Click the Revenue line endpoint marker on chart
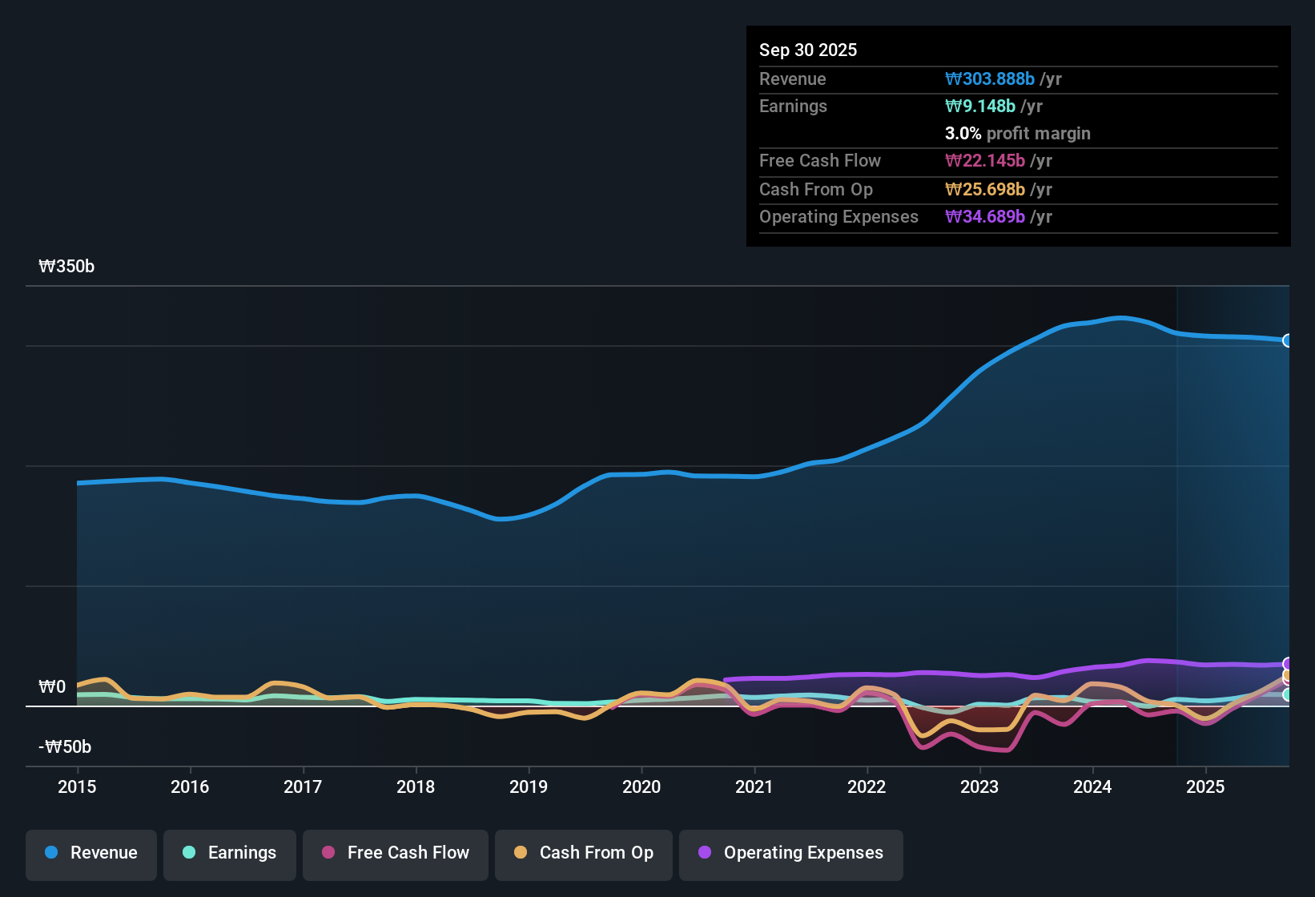Viewport: 1315px width, 897px height. [x=1288, y=341]
